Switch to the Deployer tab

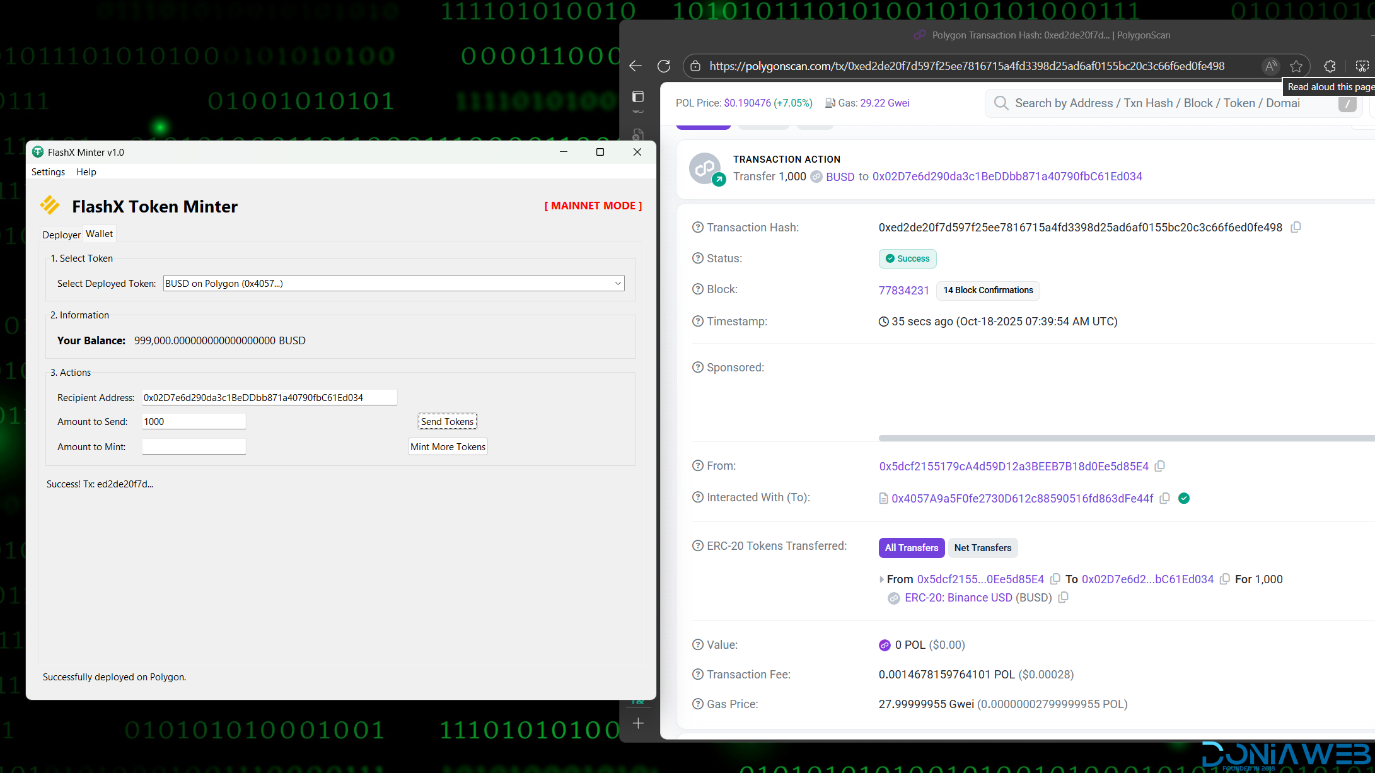pyautogui.click(x=61, y=235)
